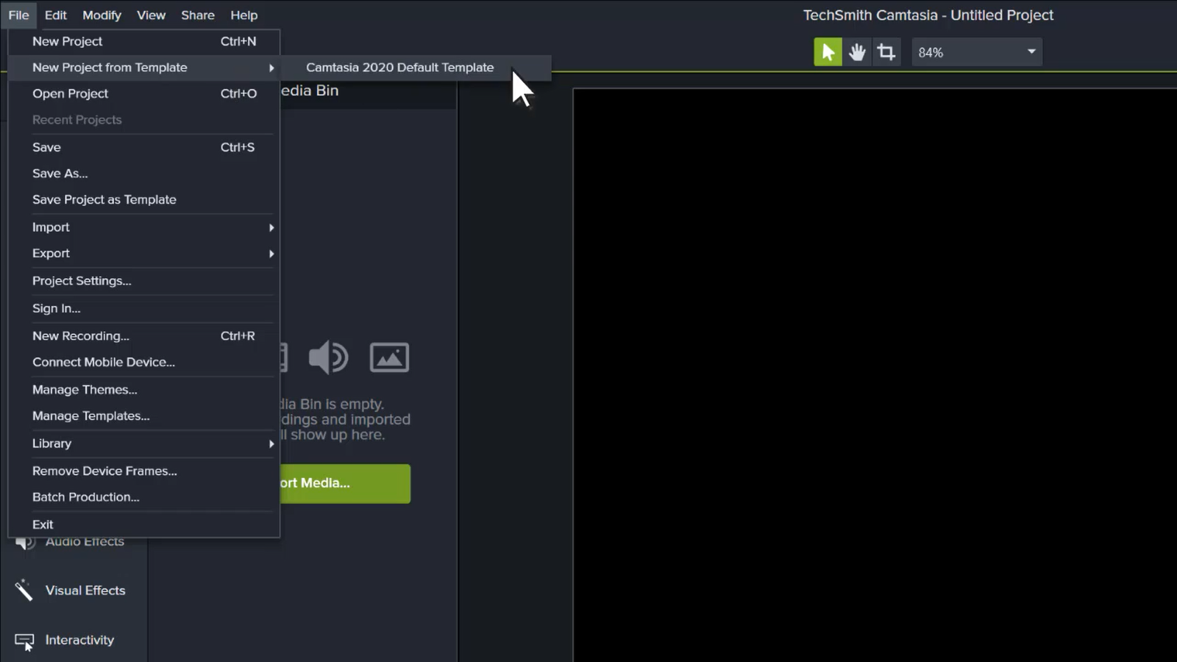Choose New Project from File menu
The width and height of the screenshot is (1177, 662).
click(144, 41)
